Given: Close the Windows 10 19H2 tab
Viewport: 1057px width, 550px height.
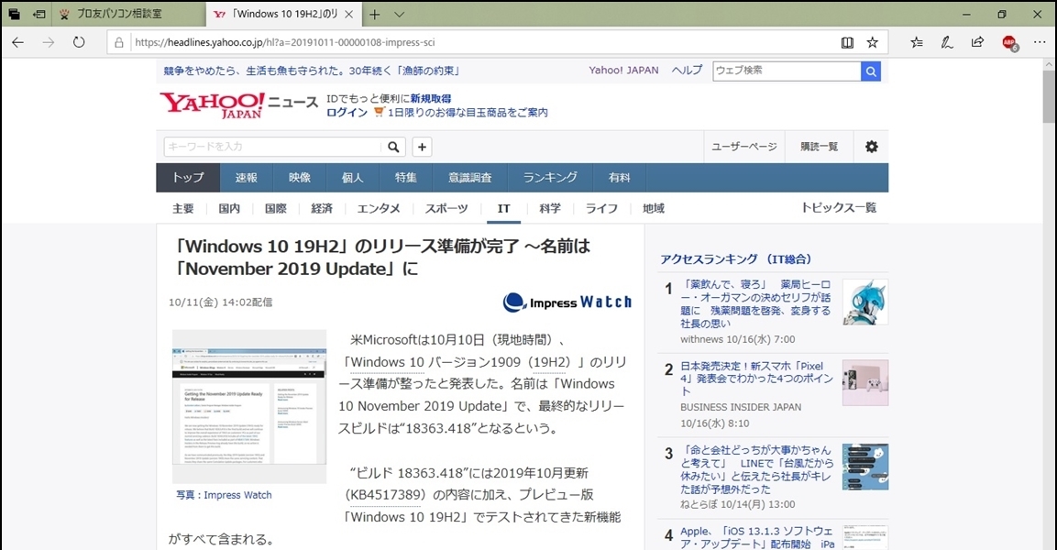Looking at the screenshot, I should point(348,14).
